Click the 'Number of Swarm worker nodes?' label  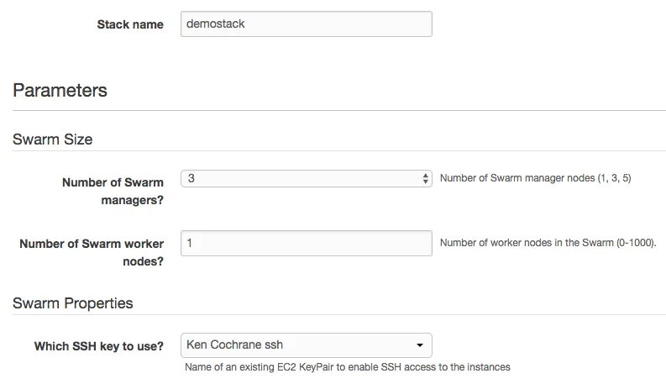point(92,252)
